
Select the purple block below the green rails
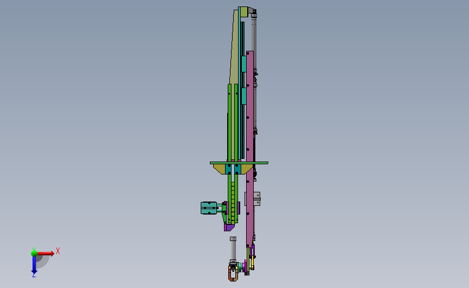point(229,227)
